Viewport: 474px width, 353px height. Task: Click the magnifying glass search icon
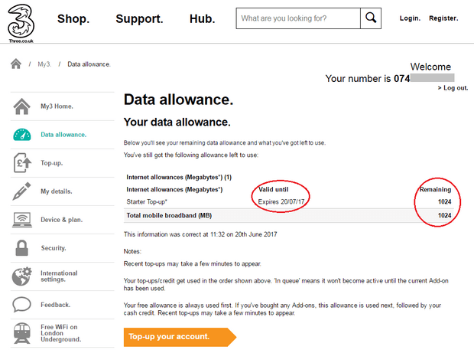[x=371, y=18]
